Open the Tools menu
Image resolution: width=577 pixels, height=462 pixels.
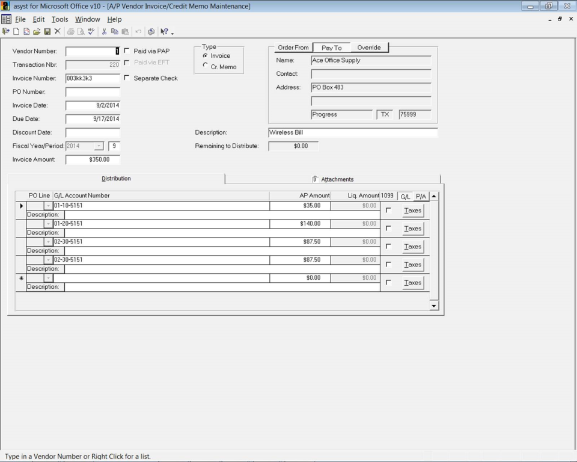pyautogui.click(x=60, y=19)
